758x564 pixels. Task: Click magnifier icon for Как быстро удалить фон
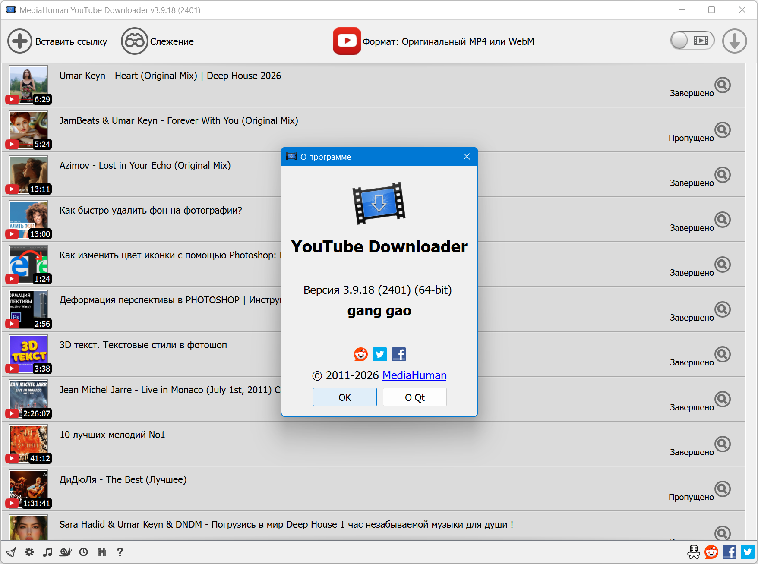point(722,220)
